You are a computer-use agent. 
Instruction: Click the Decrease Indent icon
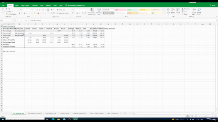51,13
